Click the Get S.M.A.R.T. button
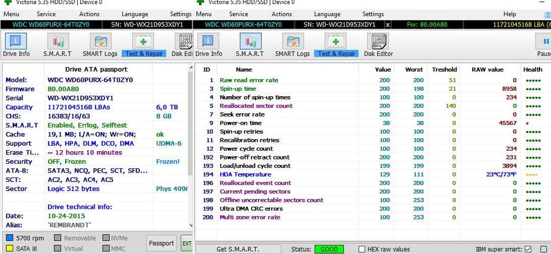Screen dimensions: 551x254 238,250
